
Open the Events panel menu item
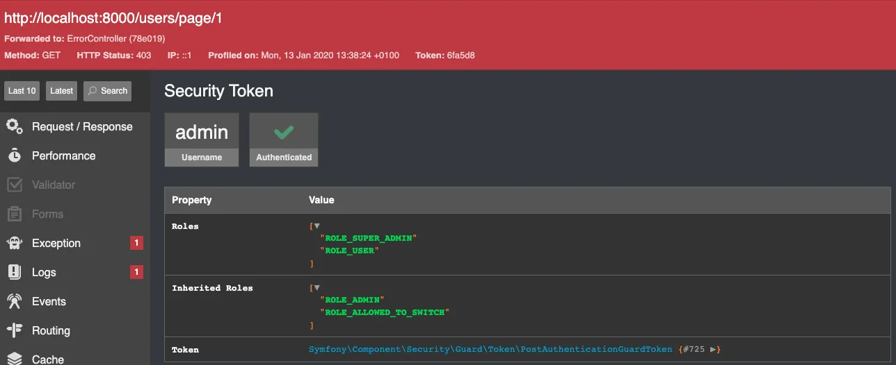[x=49, y=302]
